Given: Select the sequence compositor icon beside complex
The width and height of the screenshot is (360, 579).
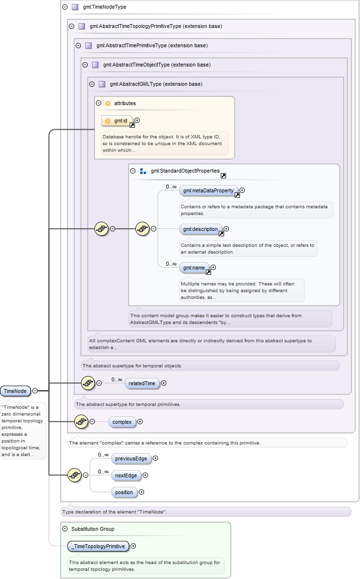Looking at the screenshot, I should click(x=80, y=421).
